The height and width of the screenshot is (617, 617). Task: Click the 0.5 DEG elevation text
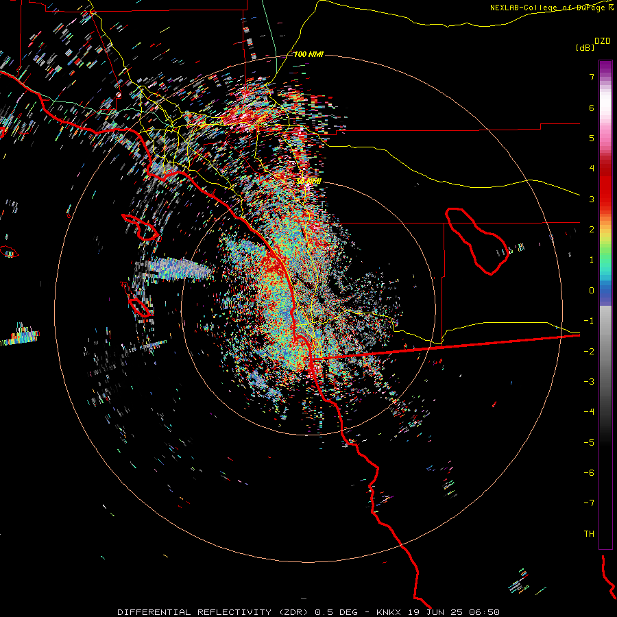(x=337, y=612)
